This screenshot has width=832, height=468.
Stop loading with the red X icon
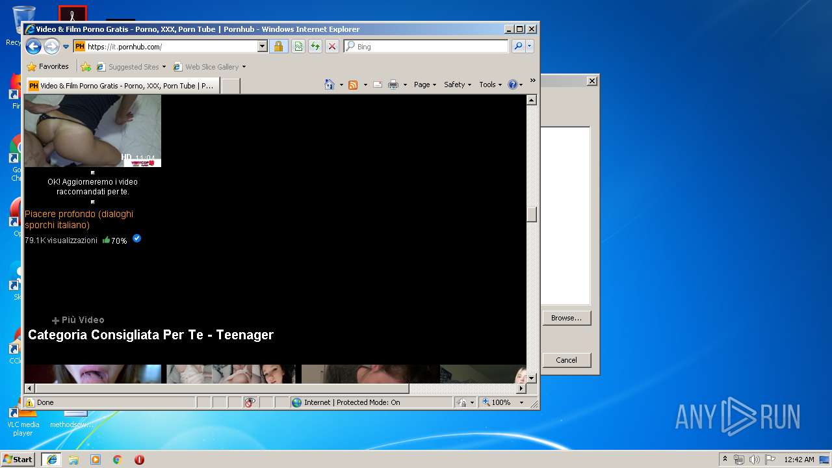pos(332,47)
